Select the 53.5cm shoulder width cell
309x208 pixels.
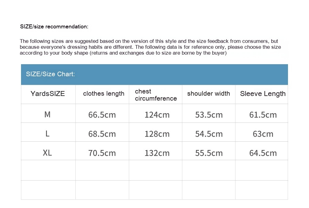(x=209, y=115)
